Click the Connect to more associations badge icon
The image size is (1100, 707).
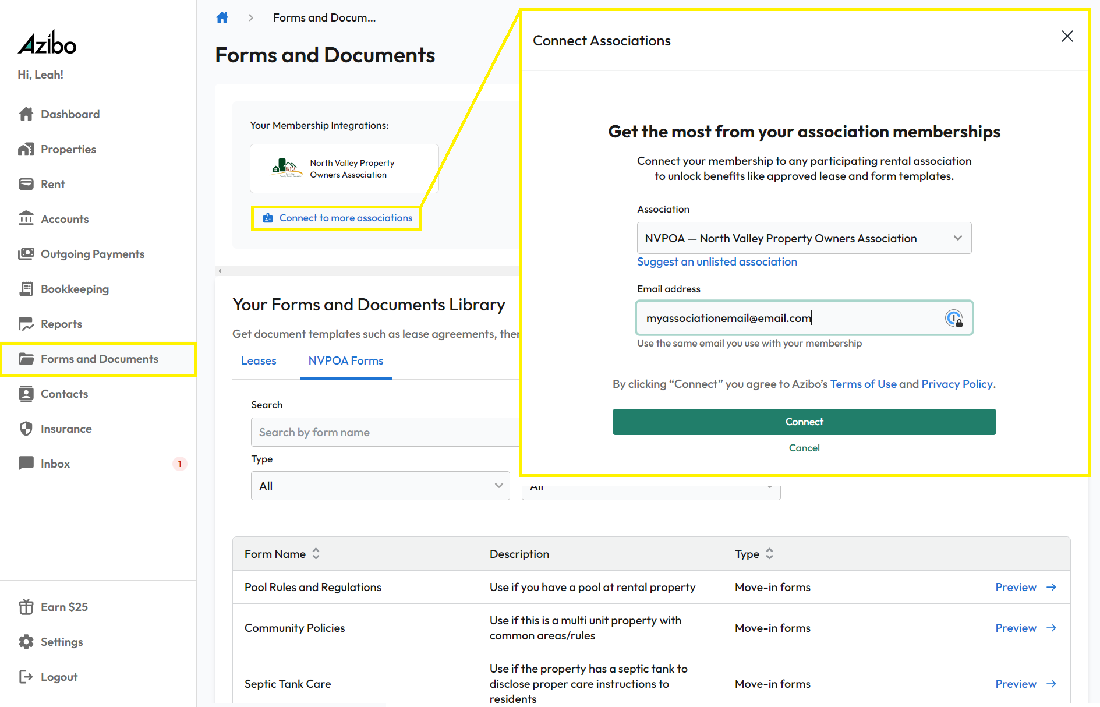pyautogui.click(x=268, y=218)
